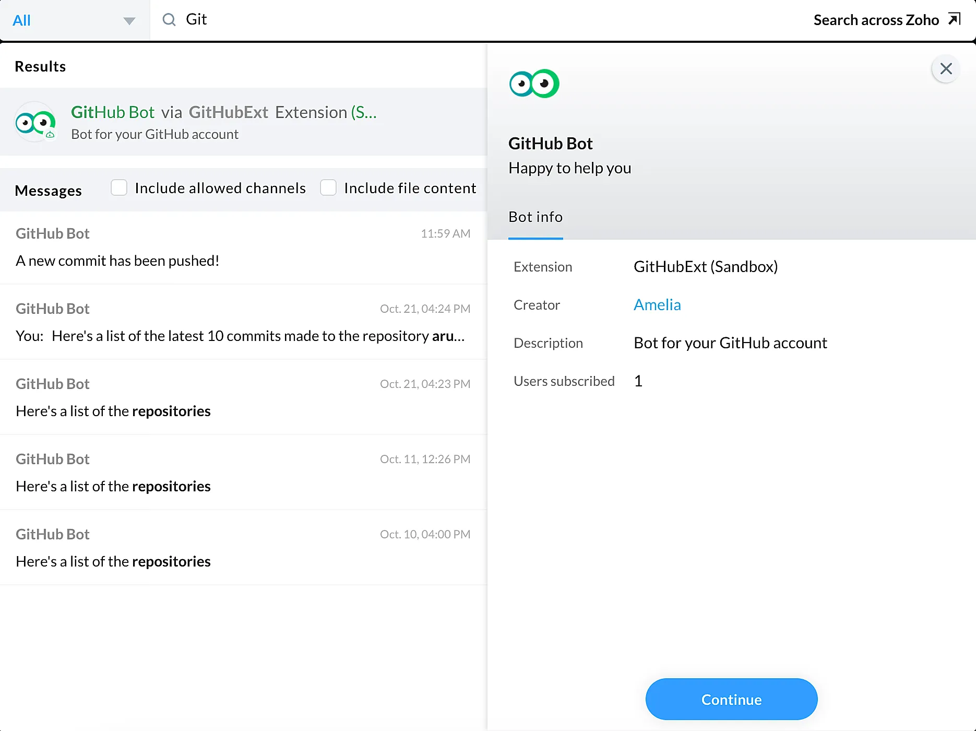The image size is (976, 731).
Task: Click the large GitHub Bot logo in panel
Action: [x=534, y=84]
